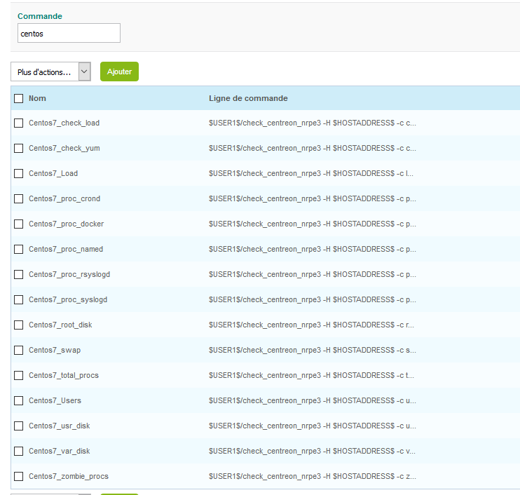The image size is (520, 495).
Task: Open the Centos7_check_load command link
Action: (64, 123)
